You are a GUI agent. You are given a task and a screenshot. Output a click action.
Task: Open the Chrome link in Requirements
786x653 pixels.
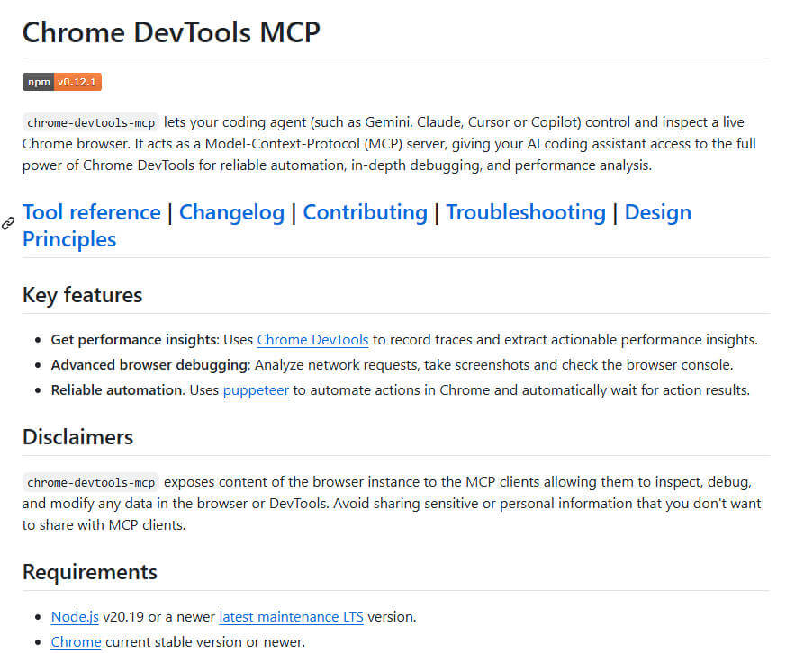[76, 641]
